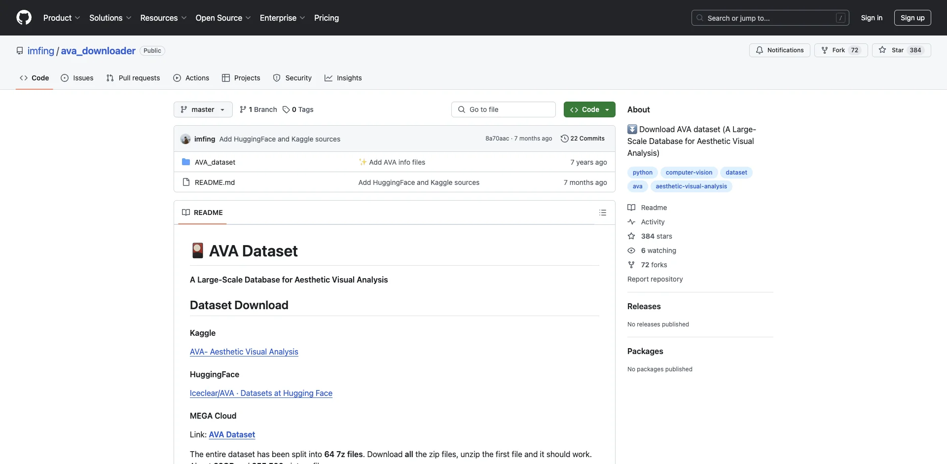Click the Insights graph icon
947x464 pixels.
328,78
